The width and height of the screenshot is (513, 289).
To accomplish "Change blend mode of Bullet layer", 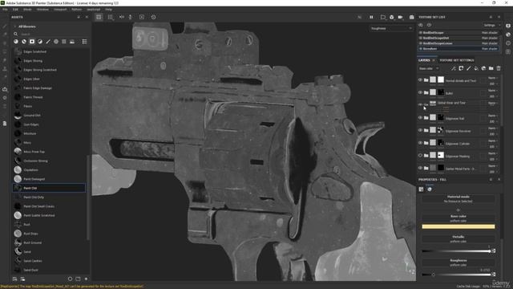I will [x=493, y=91].
